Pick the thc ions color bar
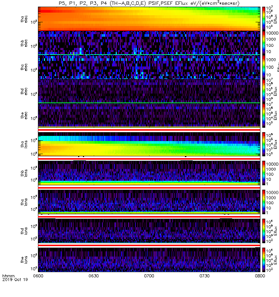The image size is (279, 297). click(264, 202)
